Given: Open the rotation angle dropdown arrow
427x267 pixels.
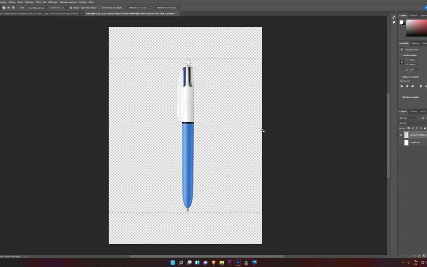Looking at the screenshot, I should tap(417, 70).
